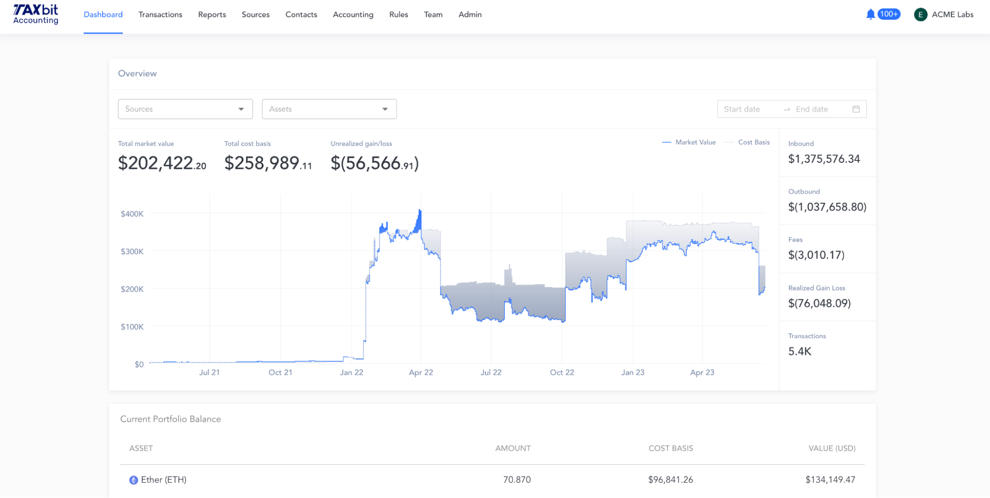990x498 pixels.
Task: Click the TaxBit Accounting logo
Action: pyautogui.click(x=36, y=14)
